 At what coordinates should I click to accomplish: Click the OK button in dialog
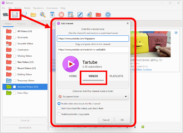click(122, 120)
